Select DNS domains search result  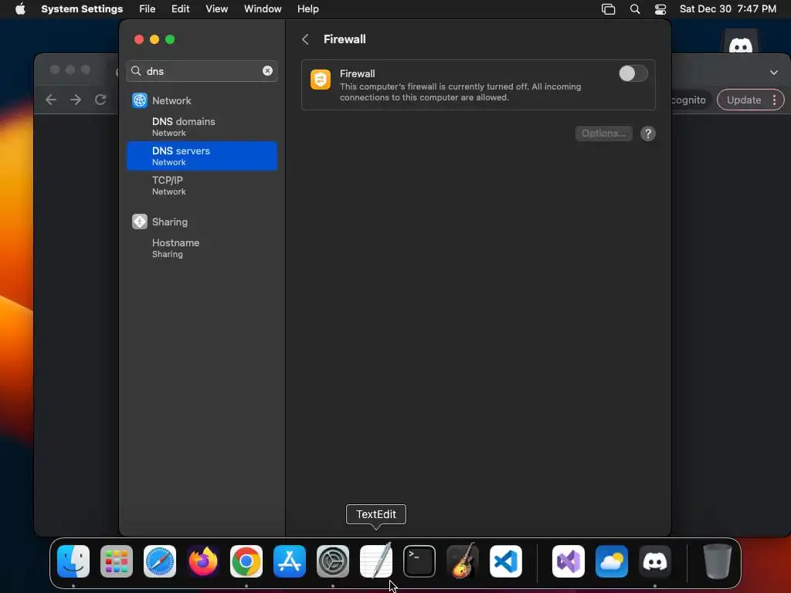[x=202, y=127]
